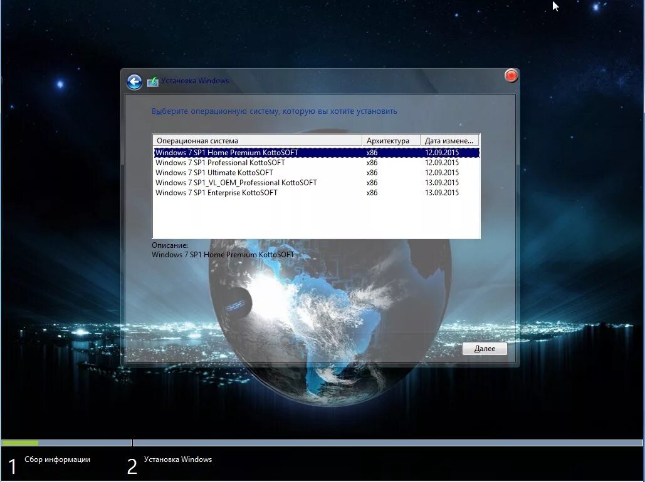Screen dimensions: 645x482
Task: Click the Далее button
Action: click(485, 349)
